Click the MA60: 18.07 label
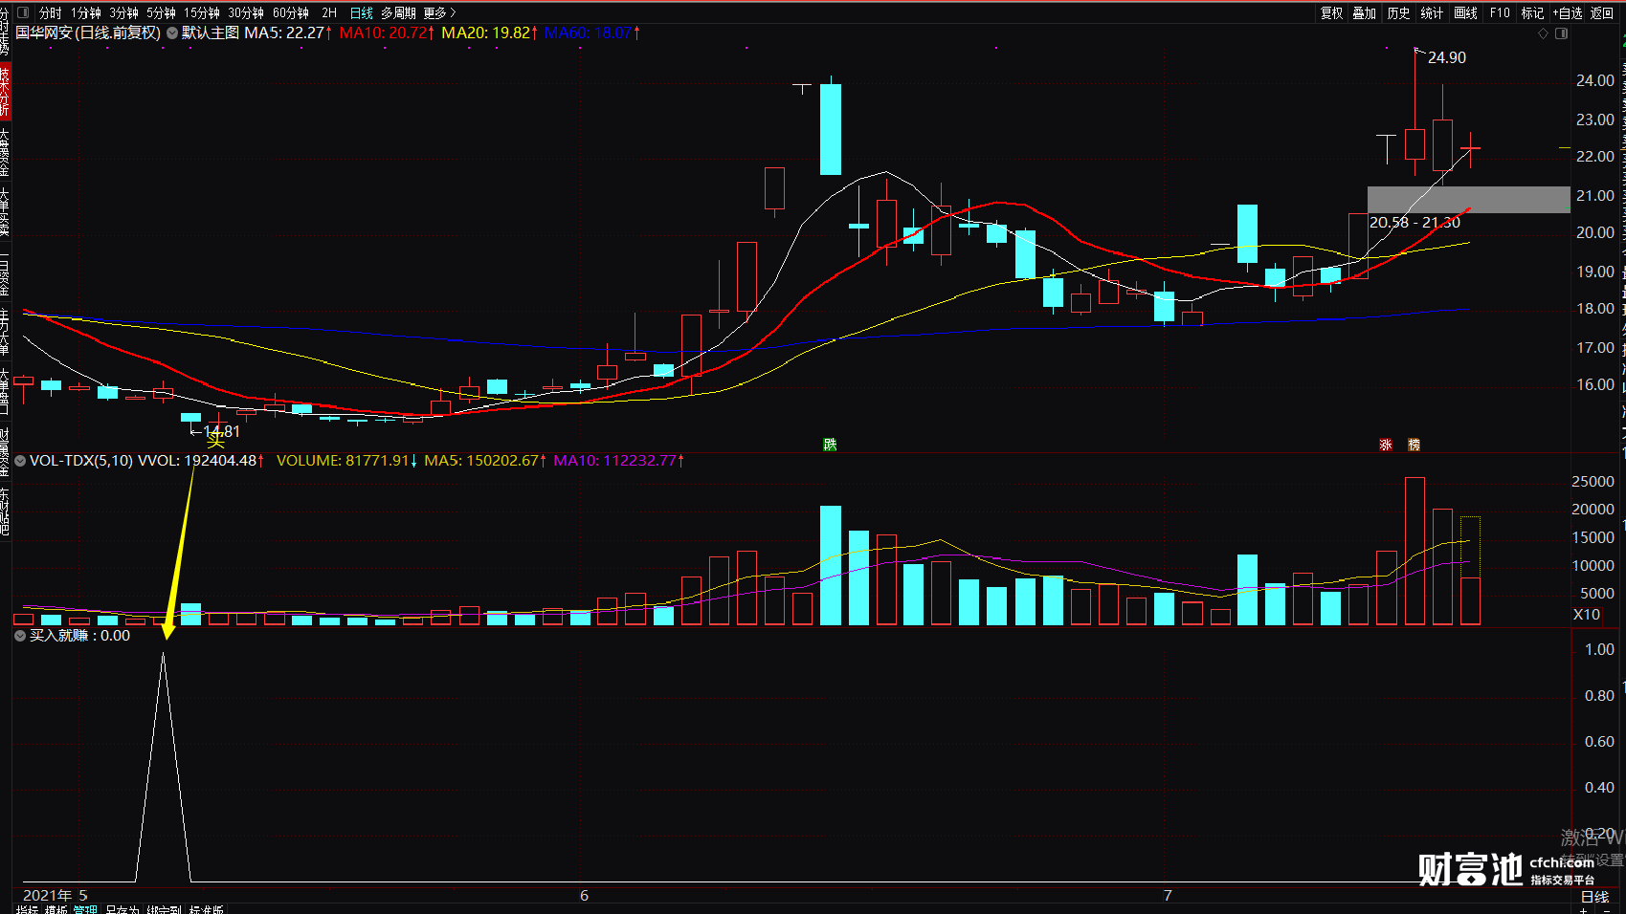 pyautogui.click(x=591, y=33)
